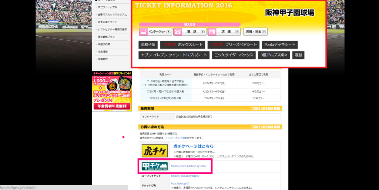Click the 2/26(木)~2/27(金) table cell
The height and width of the screenshot is (190, 379).
214,83
